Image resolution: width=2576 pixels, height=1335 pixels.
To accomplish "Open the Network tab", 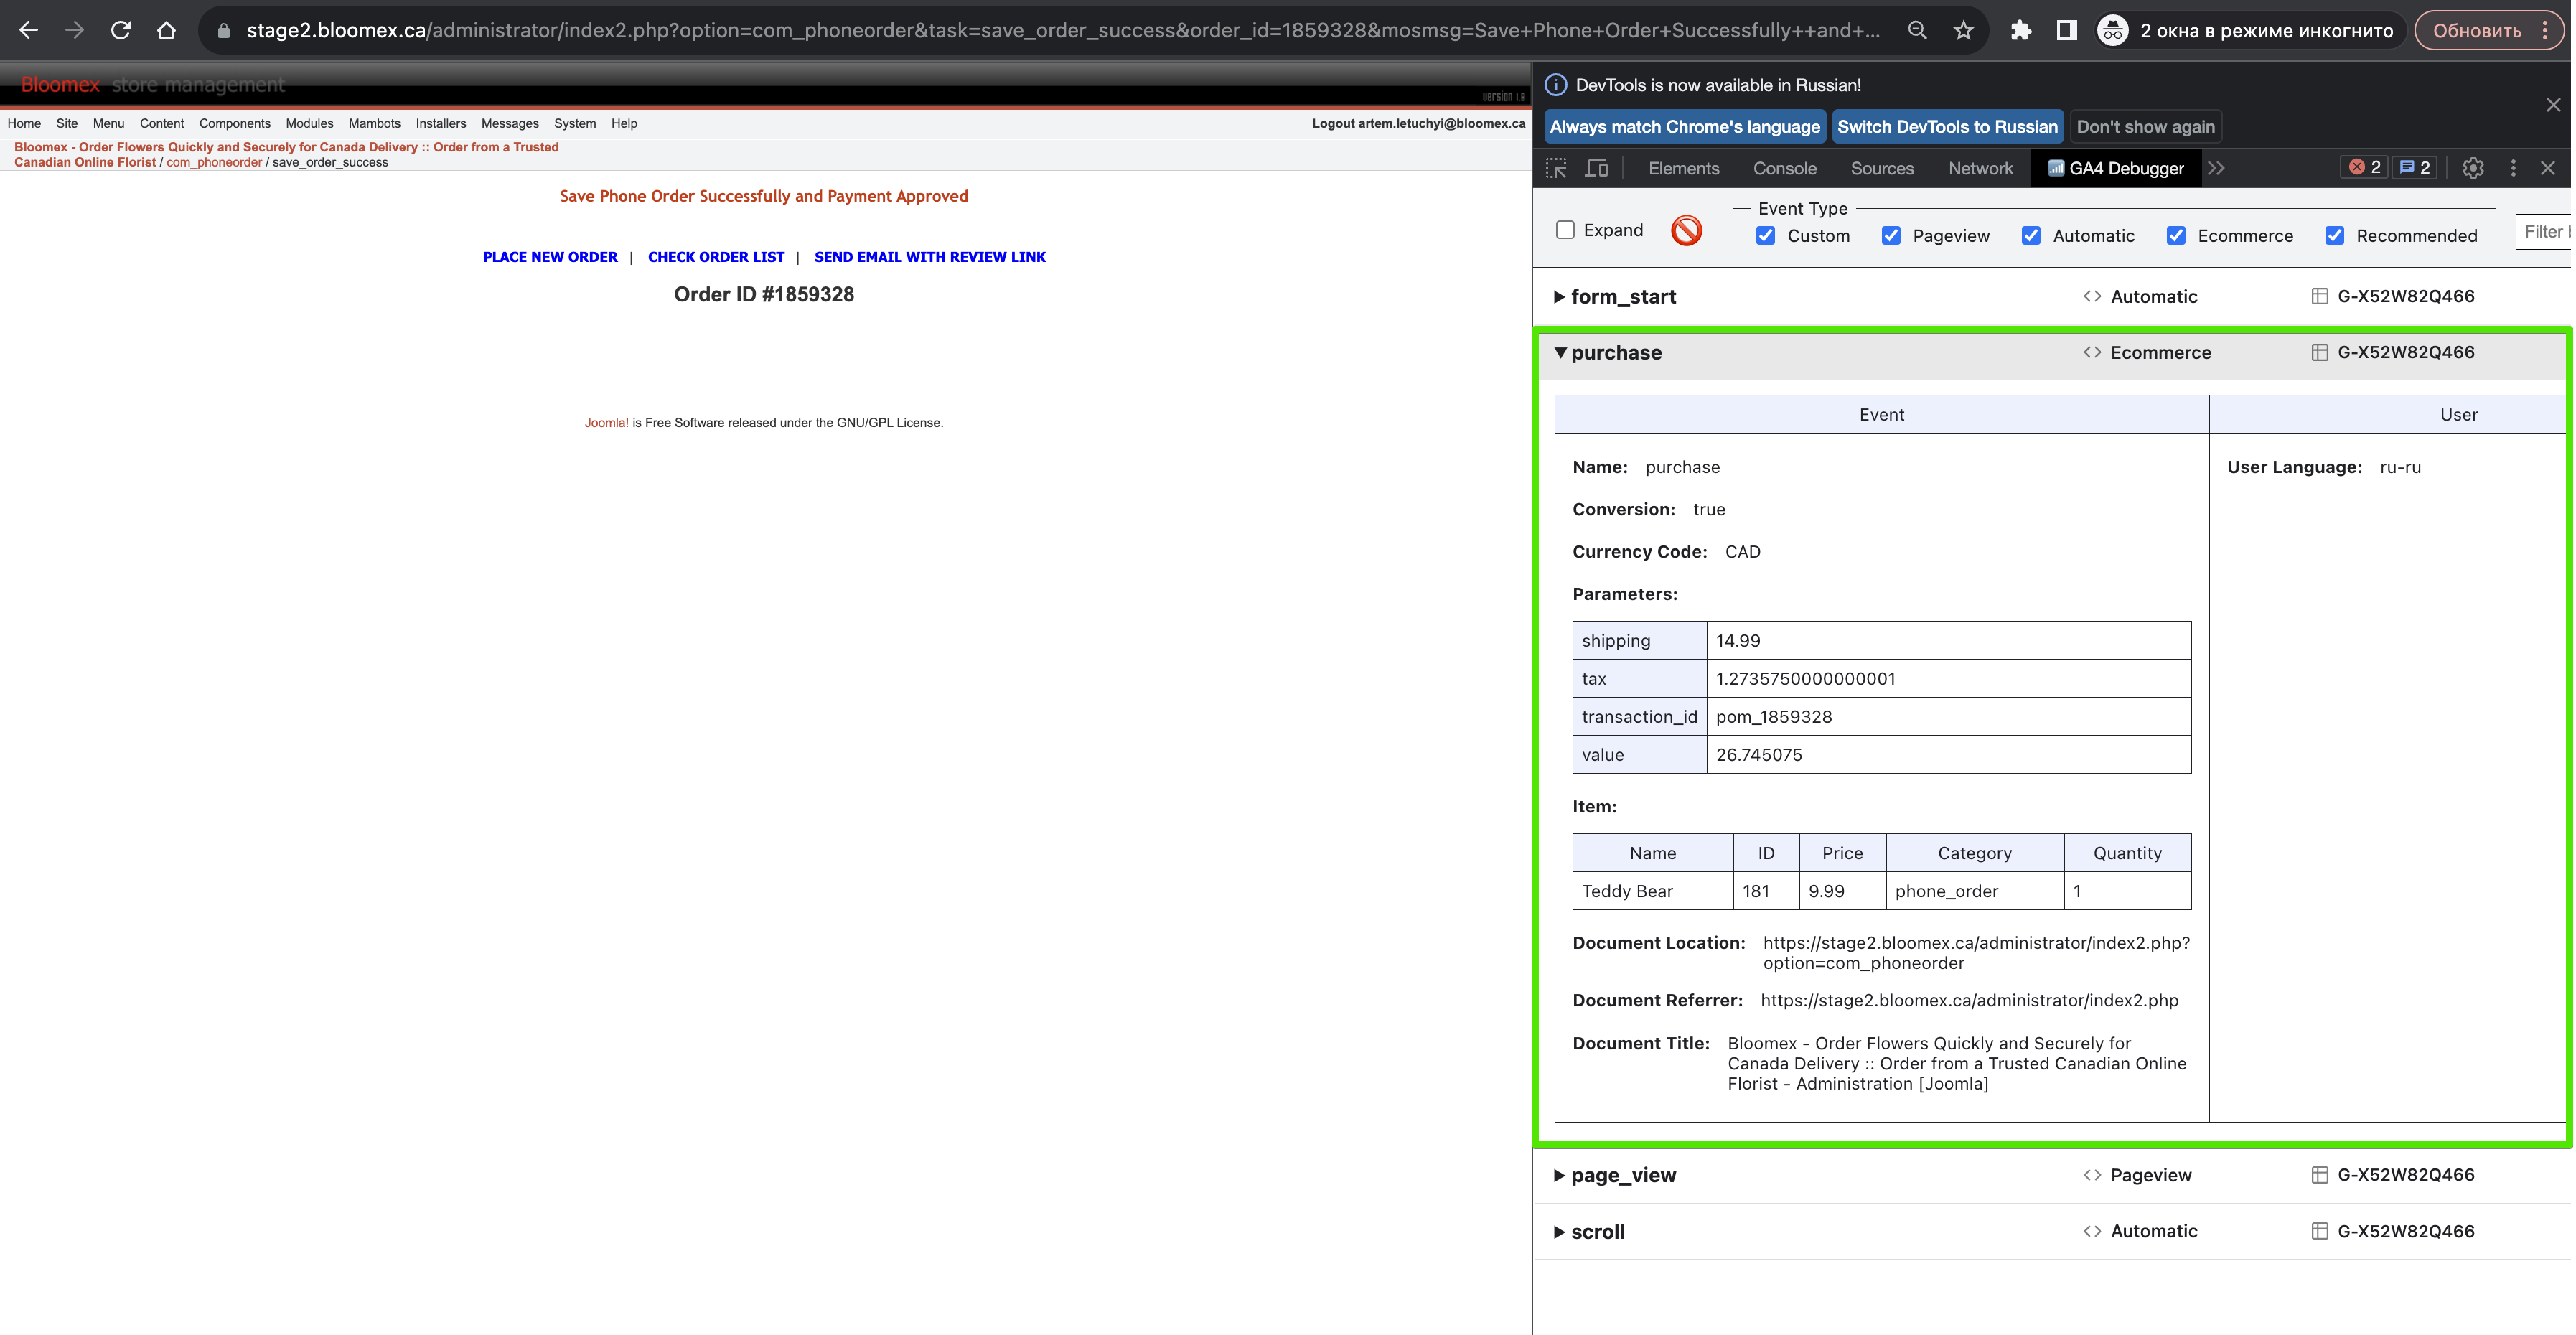I will (1980, 168).
